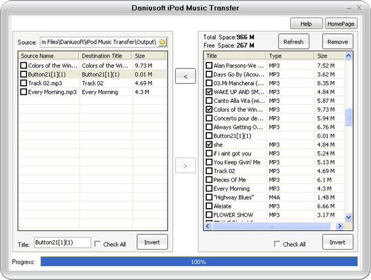Click Invert under the iPod list

click(338, 242)
